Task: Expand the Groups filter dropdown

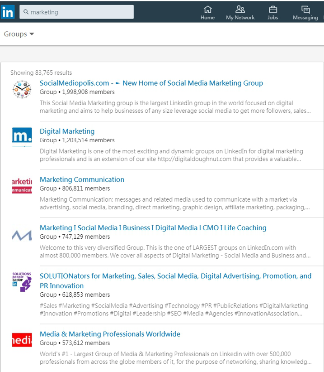Action: coord(19,34)
